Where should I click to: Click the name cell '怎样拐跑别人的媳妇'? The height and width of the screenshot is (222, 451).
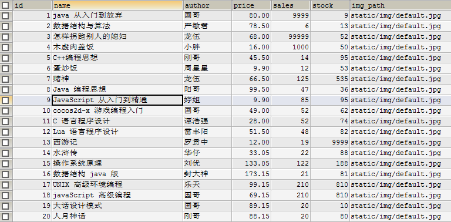[x=117, y=37]
